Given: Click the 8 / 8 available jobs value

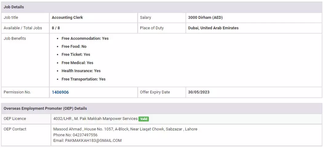Looking at the screenshot, I should (56, 28).
